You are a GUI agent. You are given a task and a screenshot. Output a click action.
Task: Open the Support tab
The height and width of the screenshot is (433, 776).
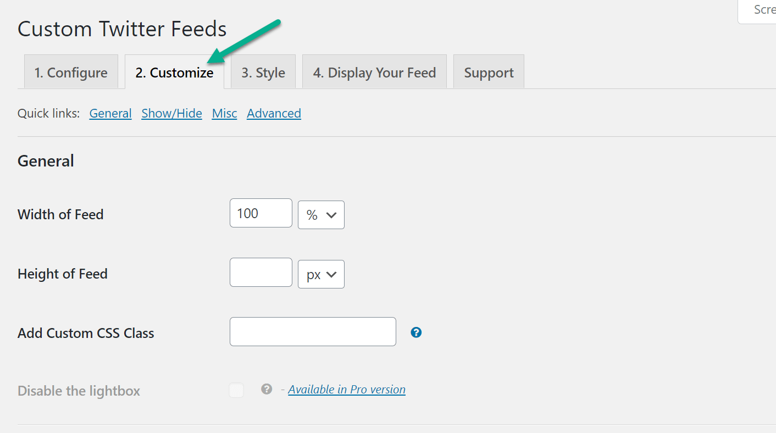tap(489, 73)
